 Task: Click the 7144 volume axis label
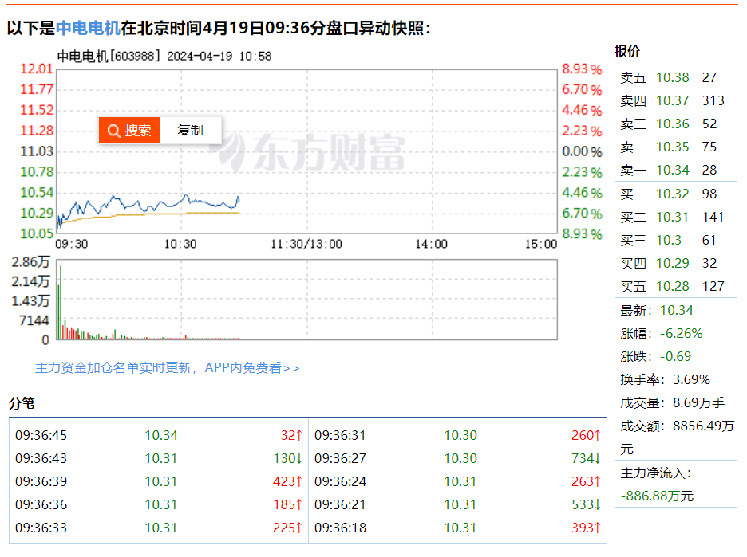[34, 320]
